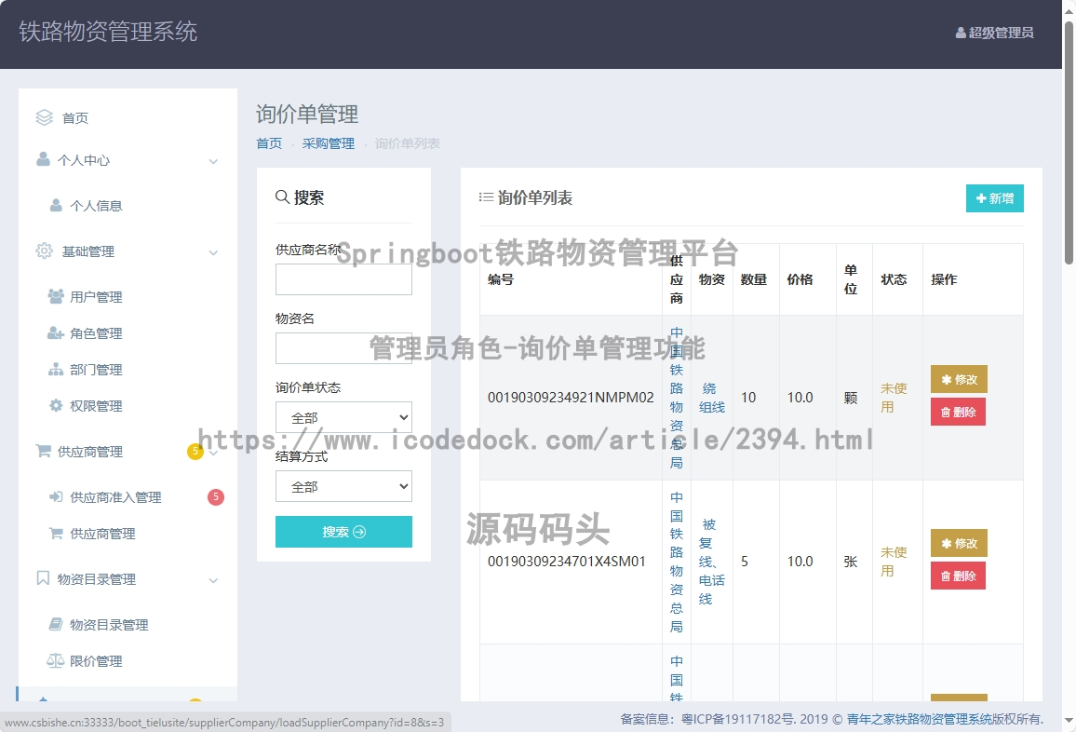
Task: Click the 供应商准入管理 sign-in icon
Action: [x=56, y=496]
